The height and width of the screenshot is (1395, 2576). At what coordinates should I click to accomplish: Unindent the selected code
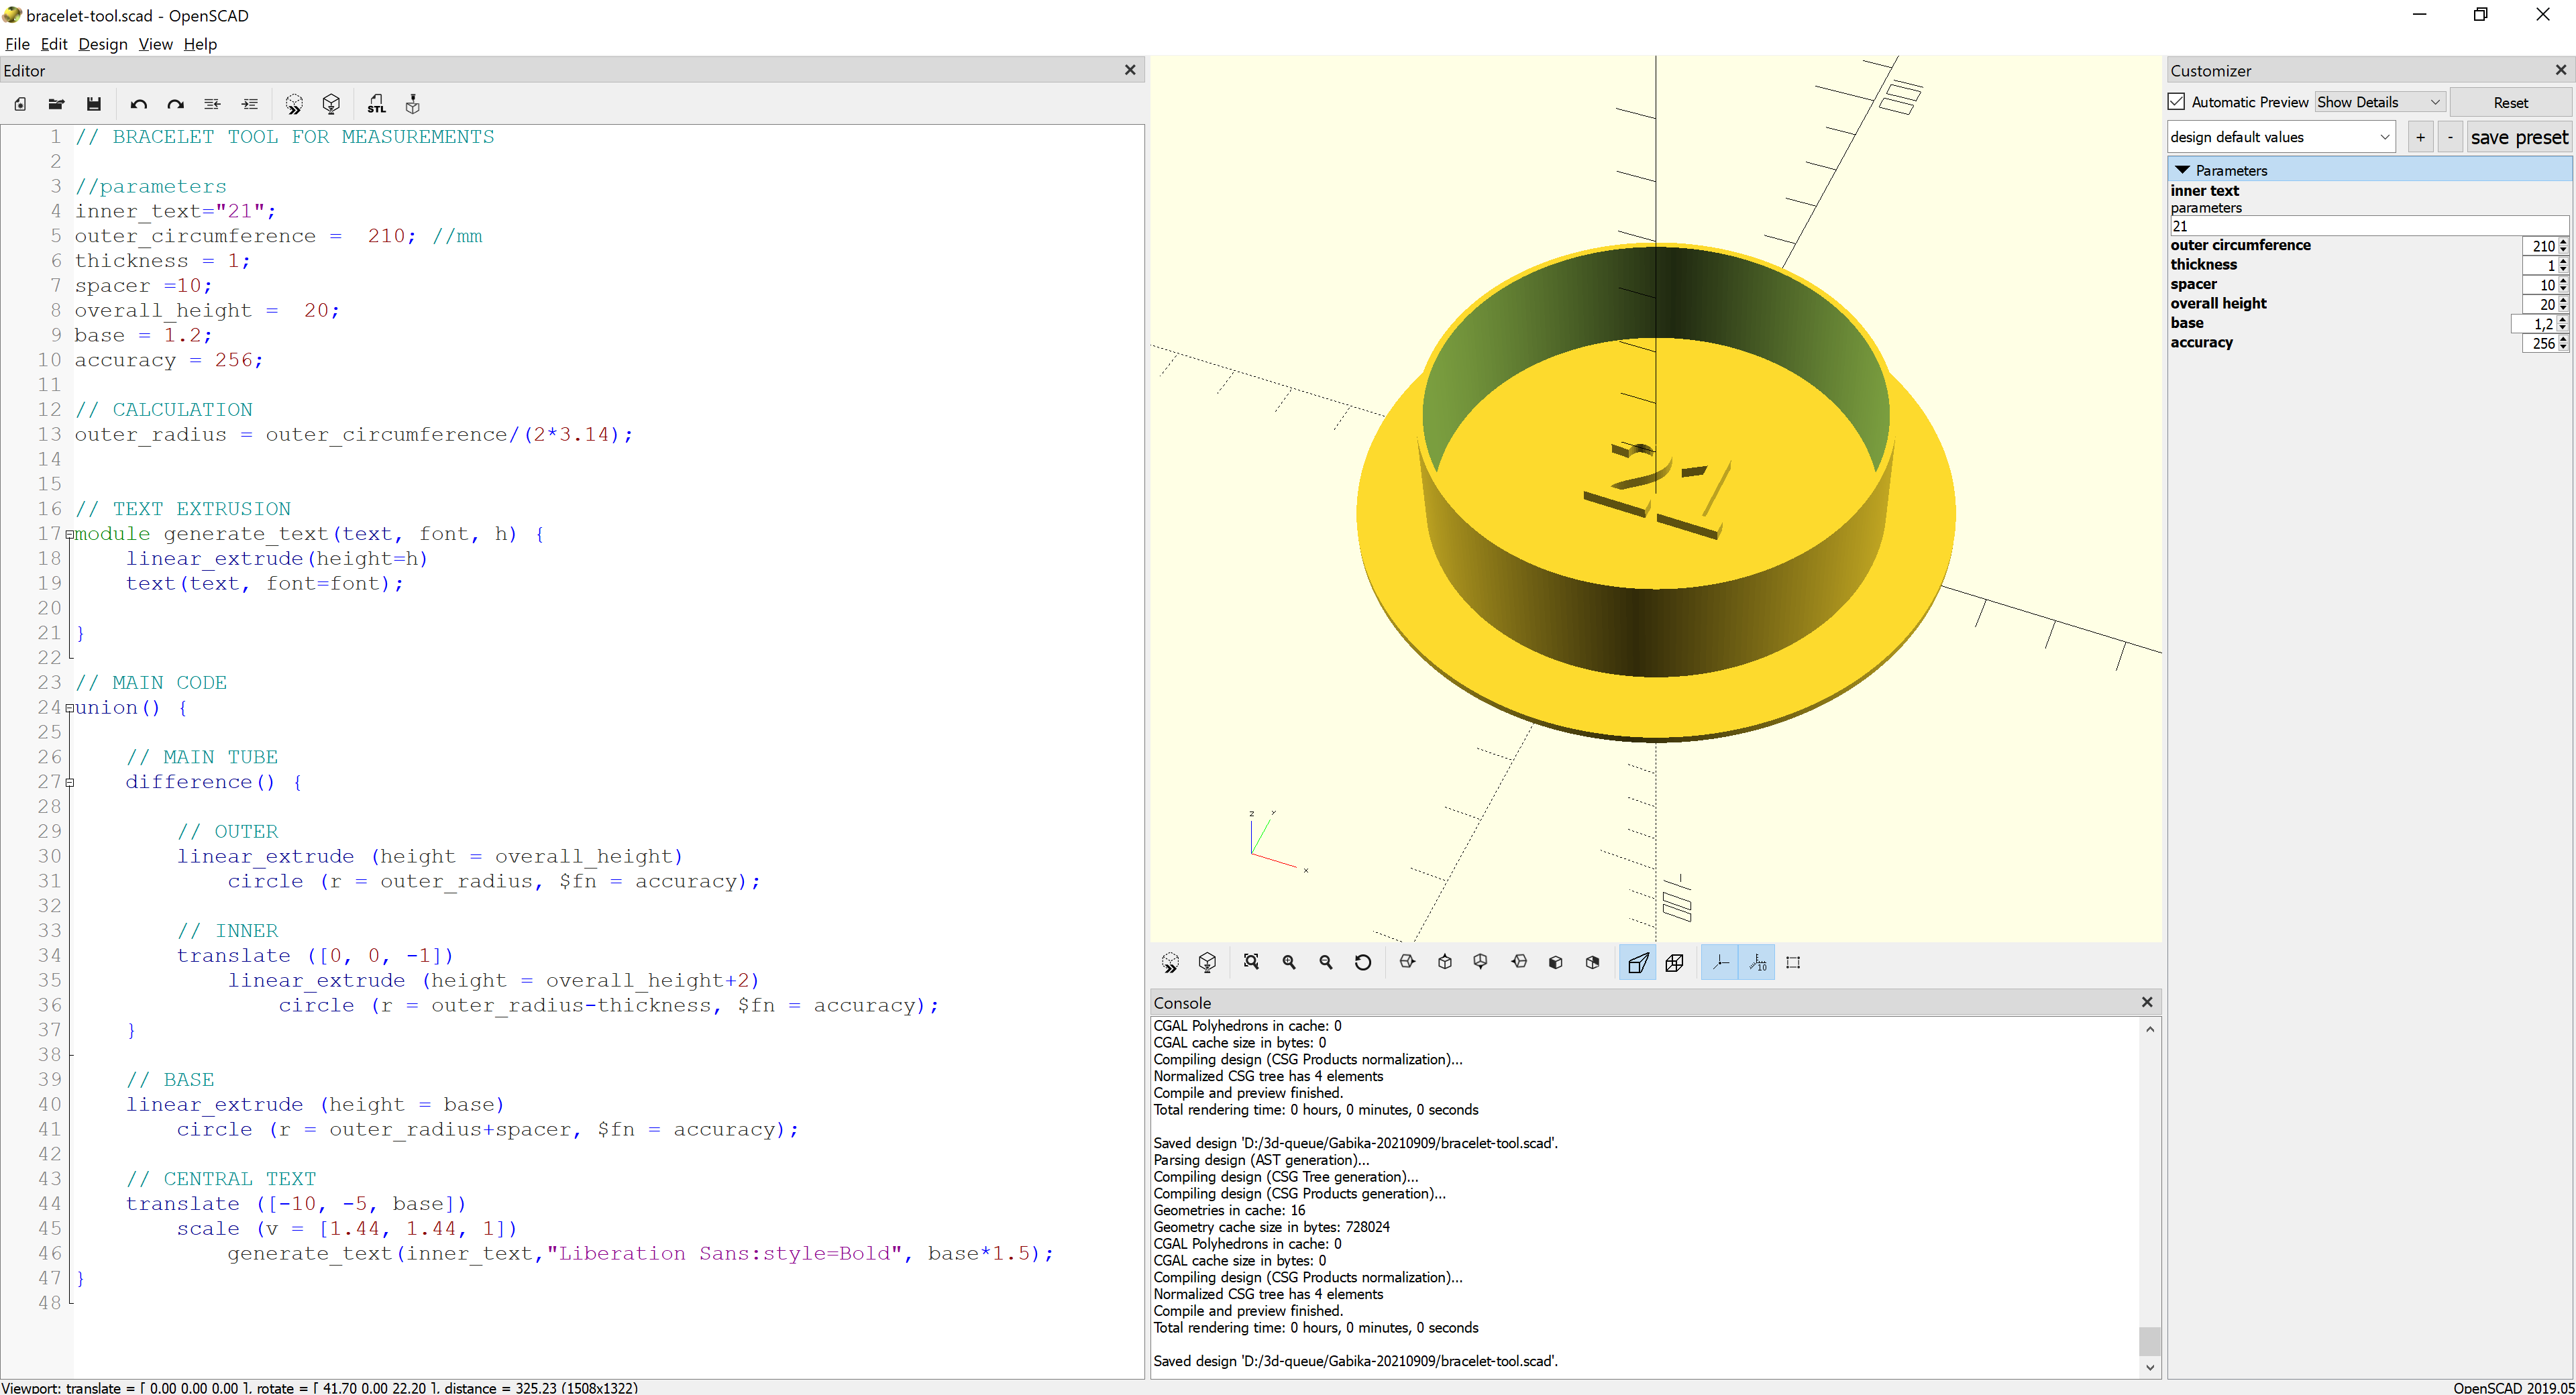coord(212,104)
